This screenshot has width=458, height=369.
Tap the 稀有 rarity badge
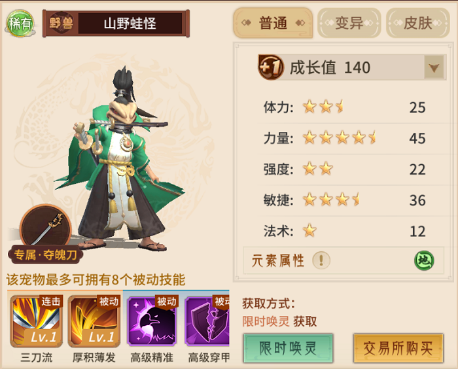(x=20, y=24)
